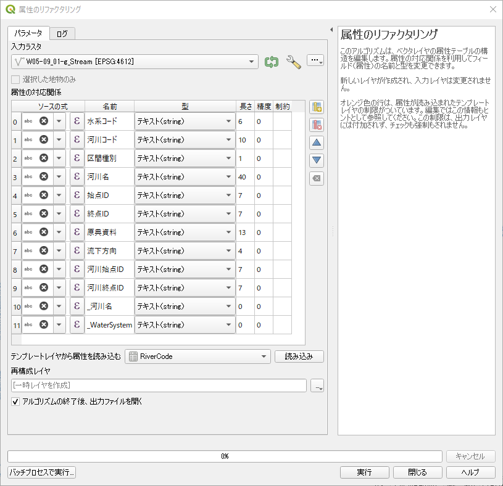The image size is (503, 486).
Task: Click the 再構成レイヤ output path field
Action: 159,385
